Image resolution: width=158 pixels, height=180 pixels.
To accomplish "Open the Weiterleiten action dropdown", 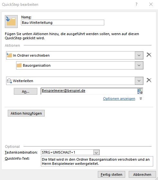I will [x=139, y=81].
